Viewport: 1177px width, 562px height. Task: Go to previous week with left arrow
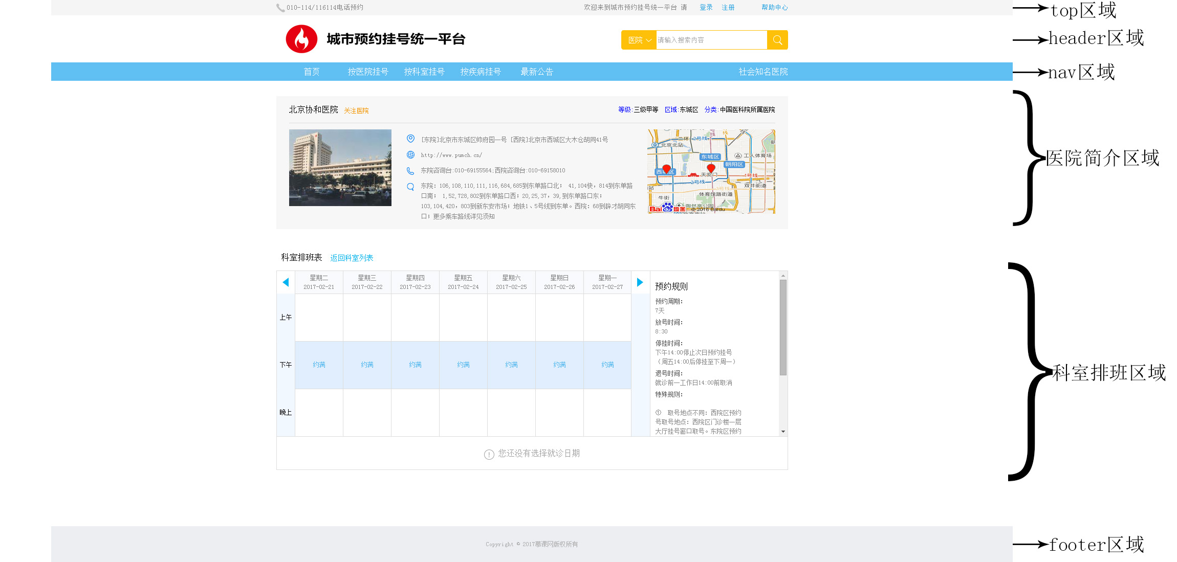[286, 282]
